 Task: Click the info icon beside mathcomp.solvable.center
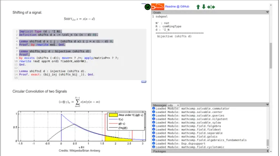(x=154, y=112)
